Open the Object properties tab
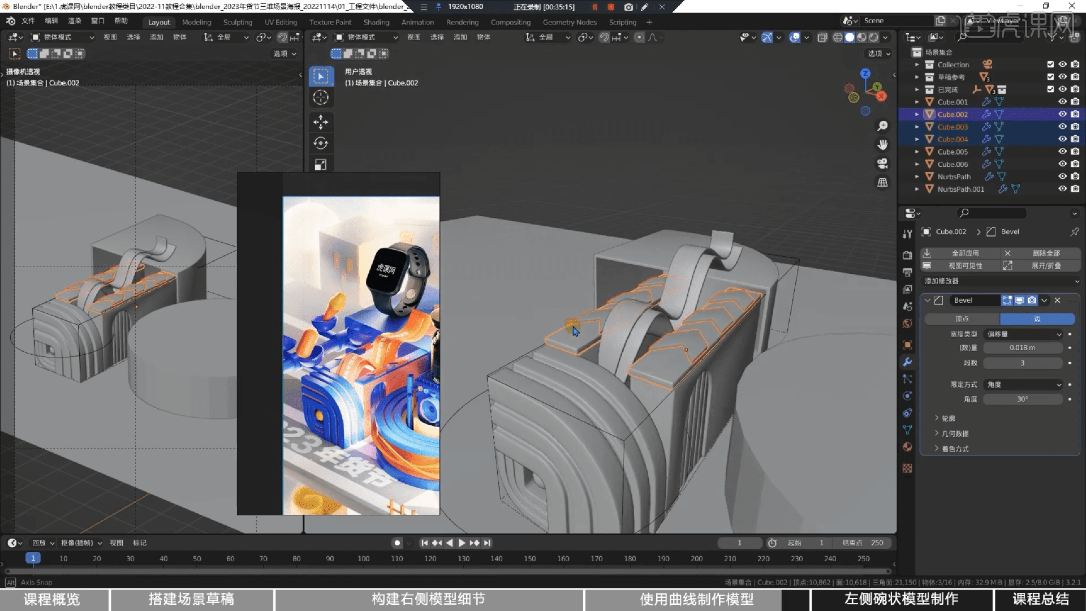 pyautogui.click(x=907, y=345)
